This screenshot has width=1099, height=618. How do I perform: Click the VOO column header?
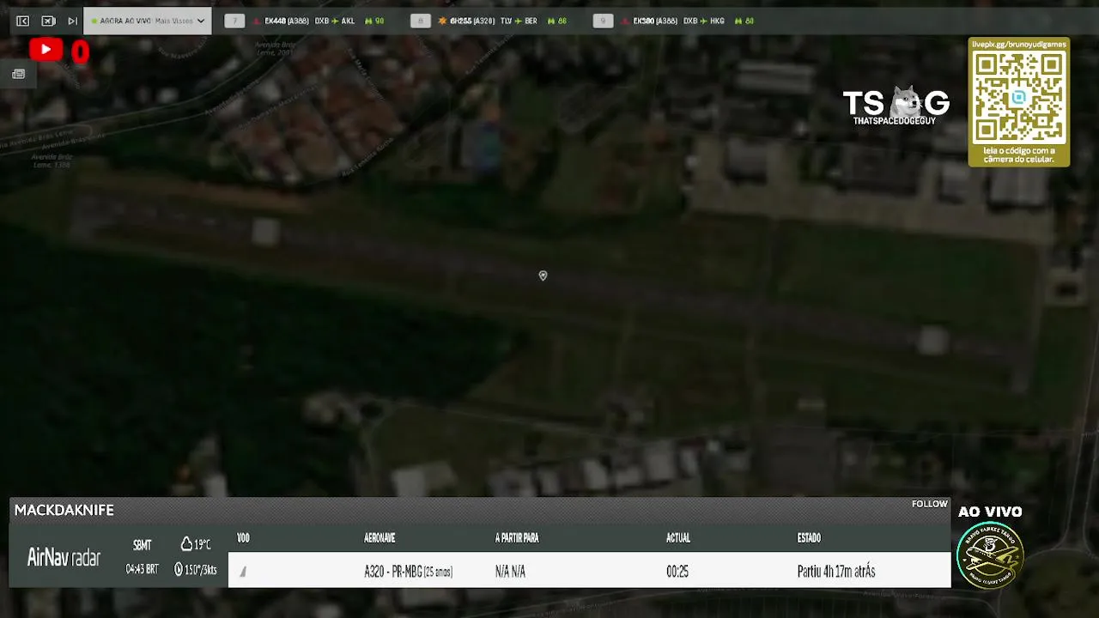[243, 538]
